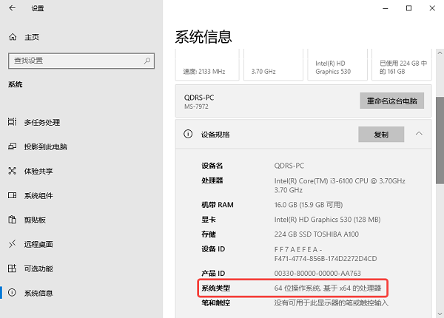Click the 多任务处理 sidebar icon

(x=12, y=122)
